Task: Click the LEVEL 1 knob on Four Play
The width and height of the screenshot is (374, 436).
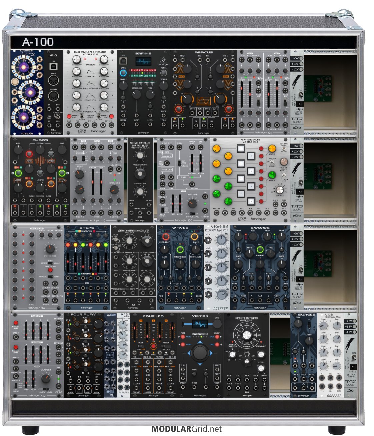Action: click(98, 324)
